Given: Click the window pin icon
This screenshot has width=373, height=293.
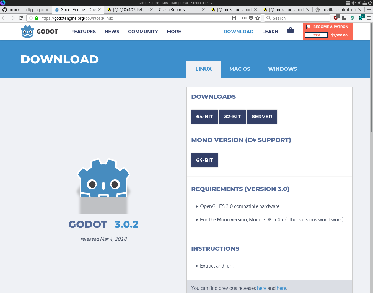Looking at the screenshot, I should (359, 3).
